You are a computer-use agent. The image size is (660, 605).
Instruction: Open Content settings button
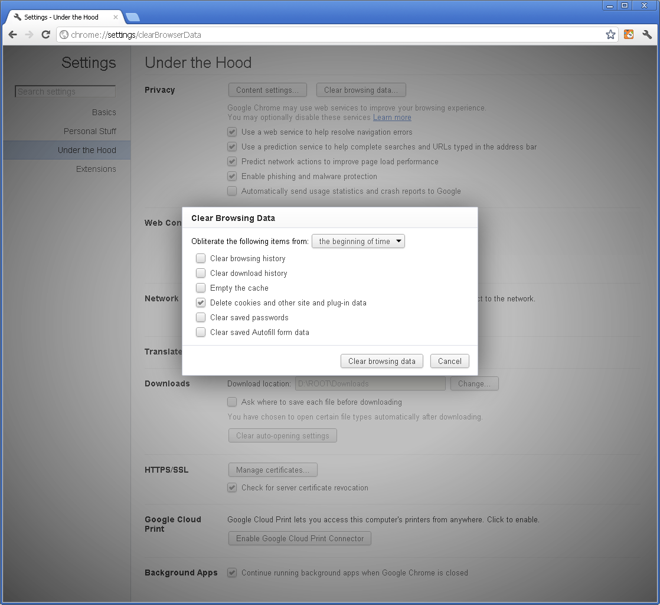tap(267, 90)
